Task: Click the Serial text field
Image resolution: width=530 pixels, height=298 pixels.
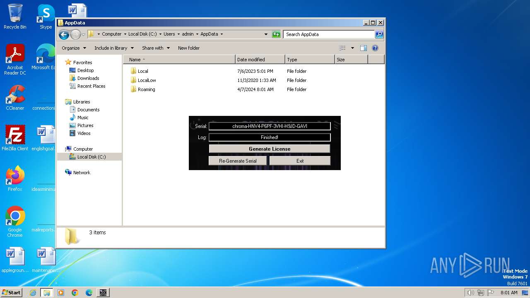Action: point(270,126)
